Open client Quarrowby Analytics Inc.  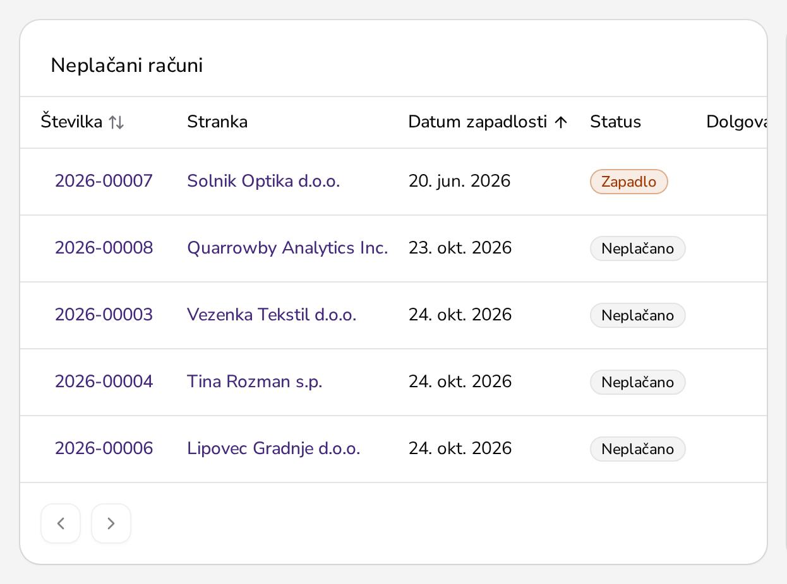287,248
